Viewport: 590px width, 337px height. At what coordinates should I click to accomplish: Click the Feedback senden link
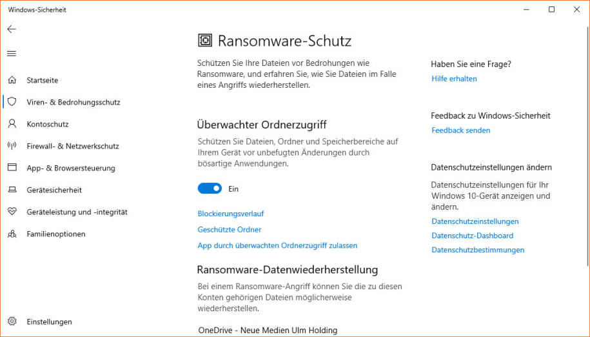tap(461, 130)
